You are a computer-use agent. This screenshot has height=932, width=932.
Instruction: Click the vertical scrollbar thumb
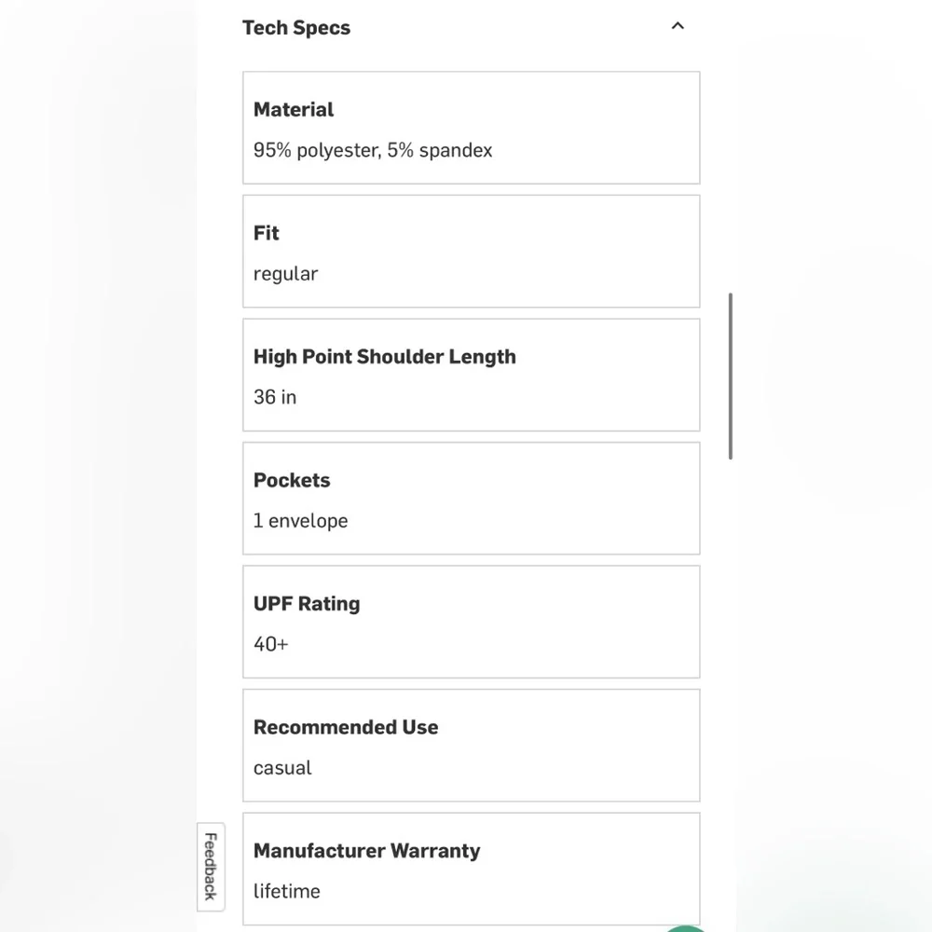(x=731, y=376)
